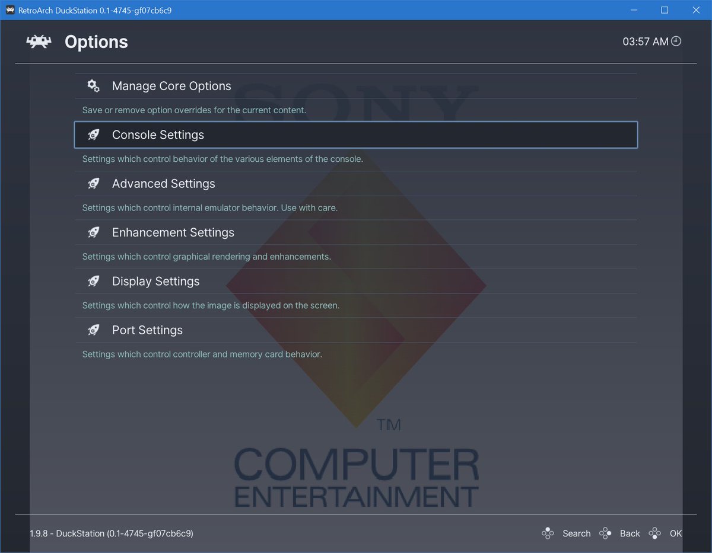
Task: Click the Search label in the bottom bar
Action: click(576, 533)
